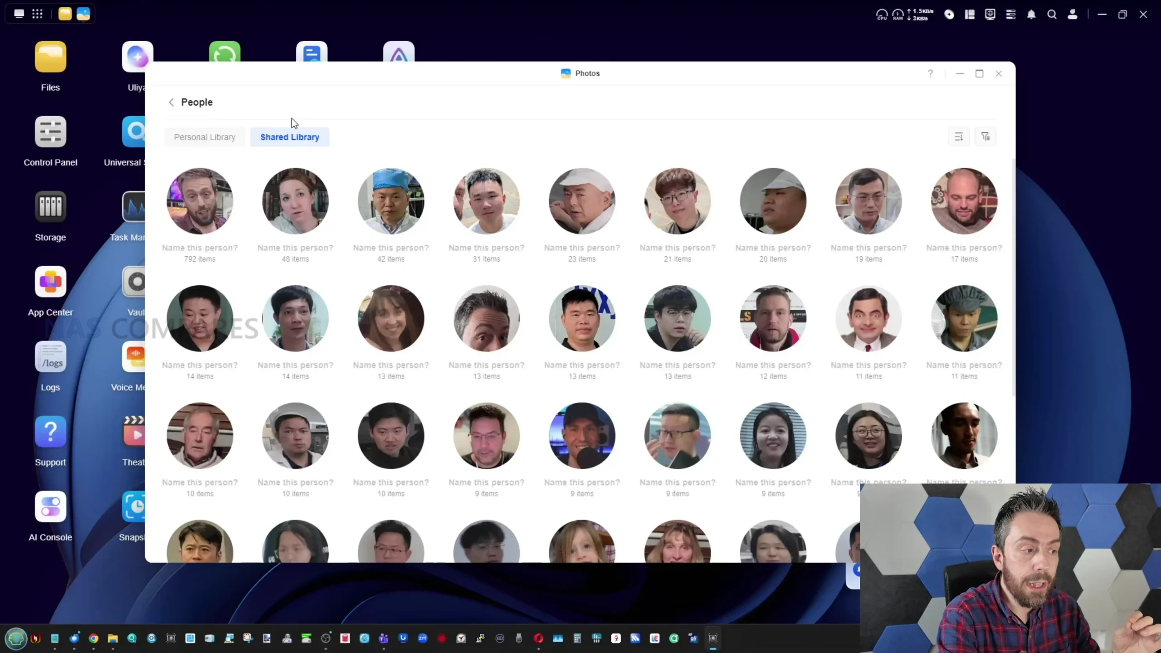Select the Shared Library tab
Image resolution: width=1161 pixels, height=653 pixels.
[289, 137]
